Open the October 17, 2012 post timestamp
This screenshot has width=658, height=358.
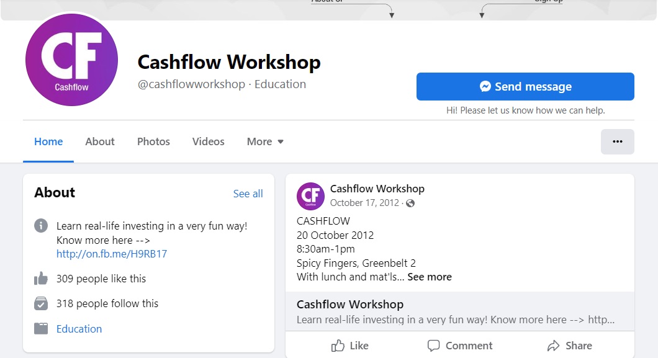(x=364, y=203)
